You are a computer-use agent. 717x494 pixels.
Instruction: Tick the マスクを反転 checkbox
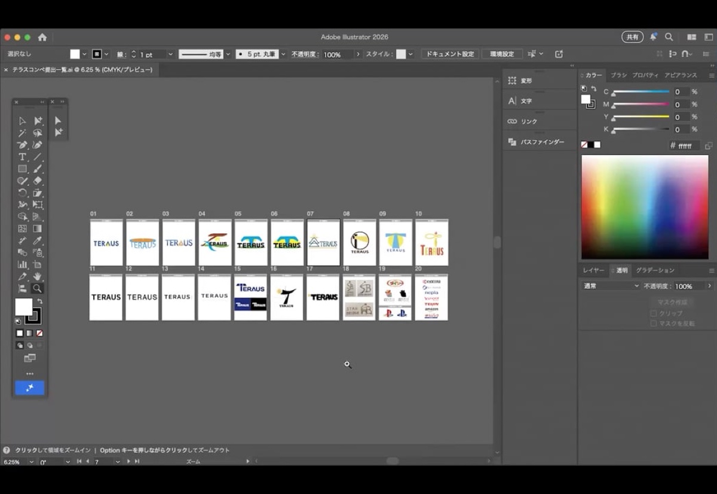click(654, 324)
